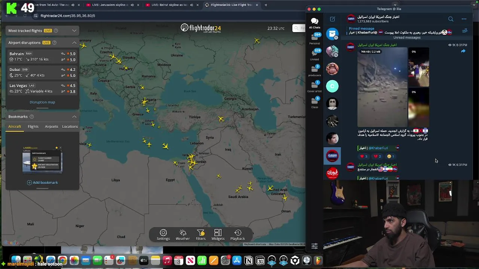Open the Disruption map link
This screenshot has height=269, width=479.
[42, 102]
